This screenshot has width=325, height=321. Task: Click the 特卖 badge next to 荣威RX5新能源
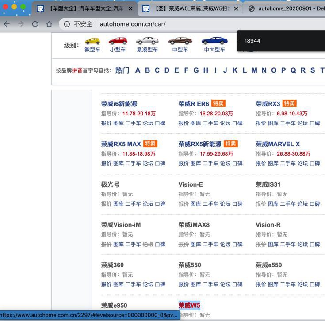[230, 144]
